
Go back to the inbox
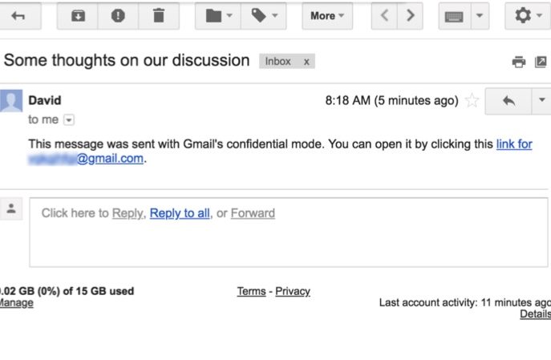click(18, 15)
